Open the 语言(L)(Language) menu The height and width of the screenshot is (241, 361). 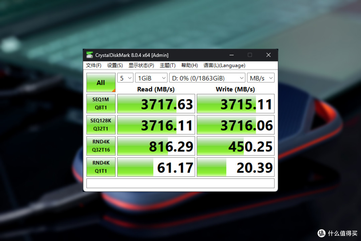224,66
